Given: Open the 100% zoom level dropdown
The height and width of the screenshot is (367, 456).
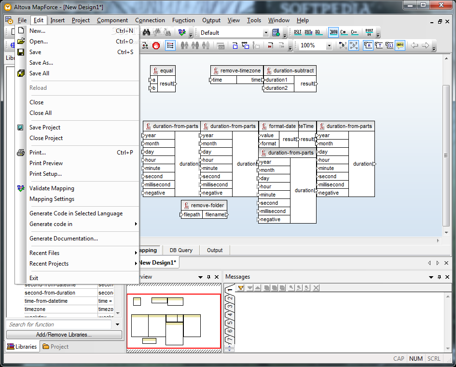Looking at the screenshot, I should coord(329,46).
